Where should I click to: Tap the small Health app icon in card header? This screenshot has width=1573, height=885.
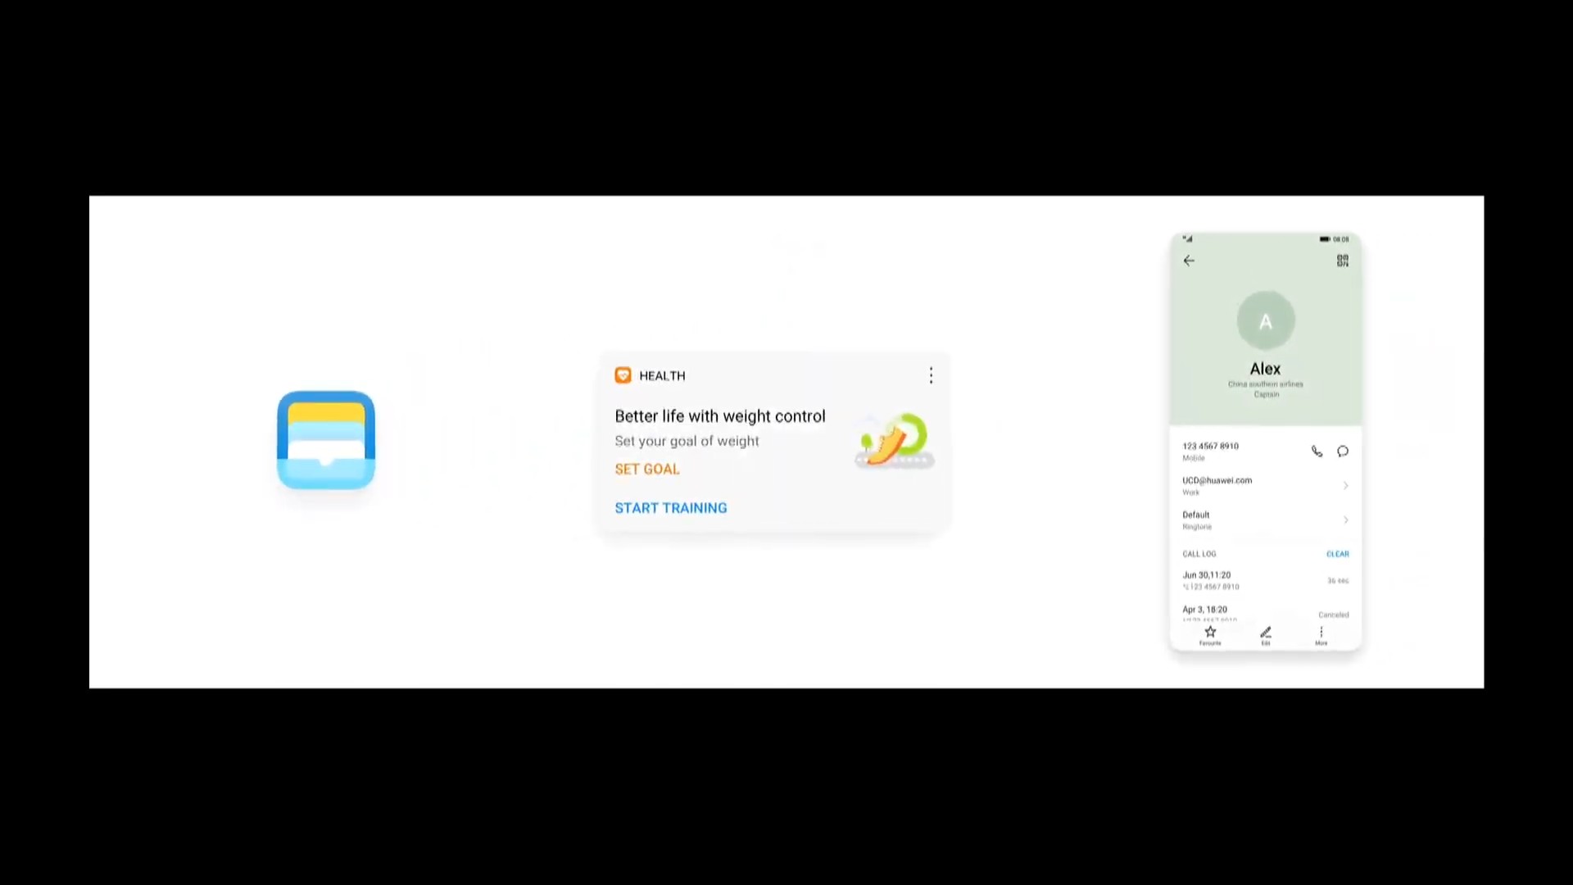(x=623, y=375)
